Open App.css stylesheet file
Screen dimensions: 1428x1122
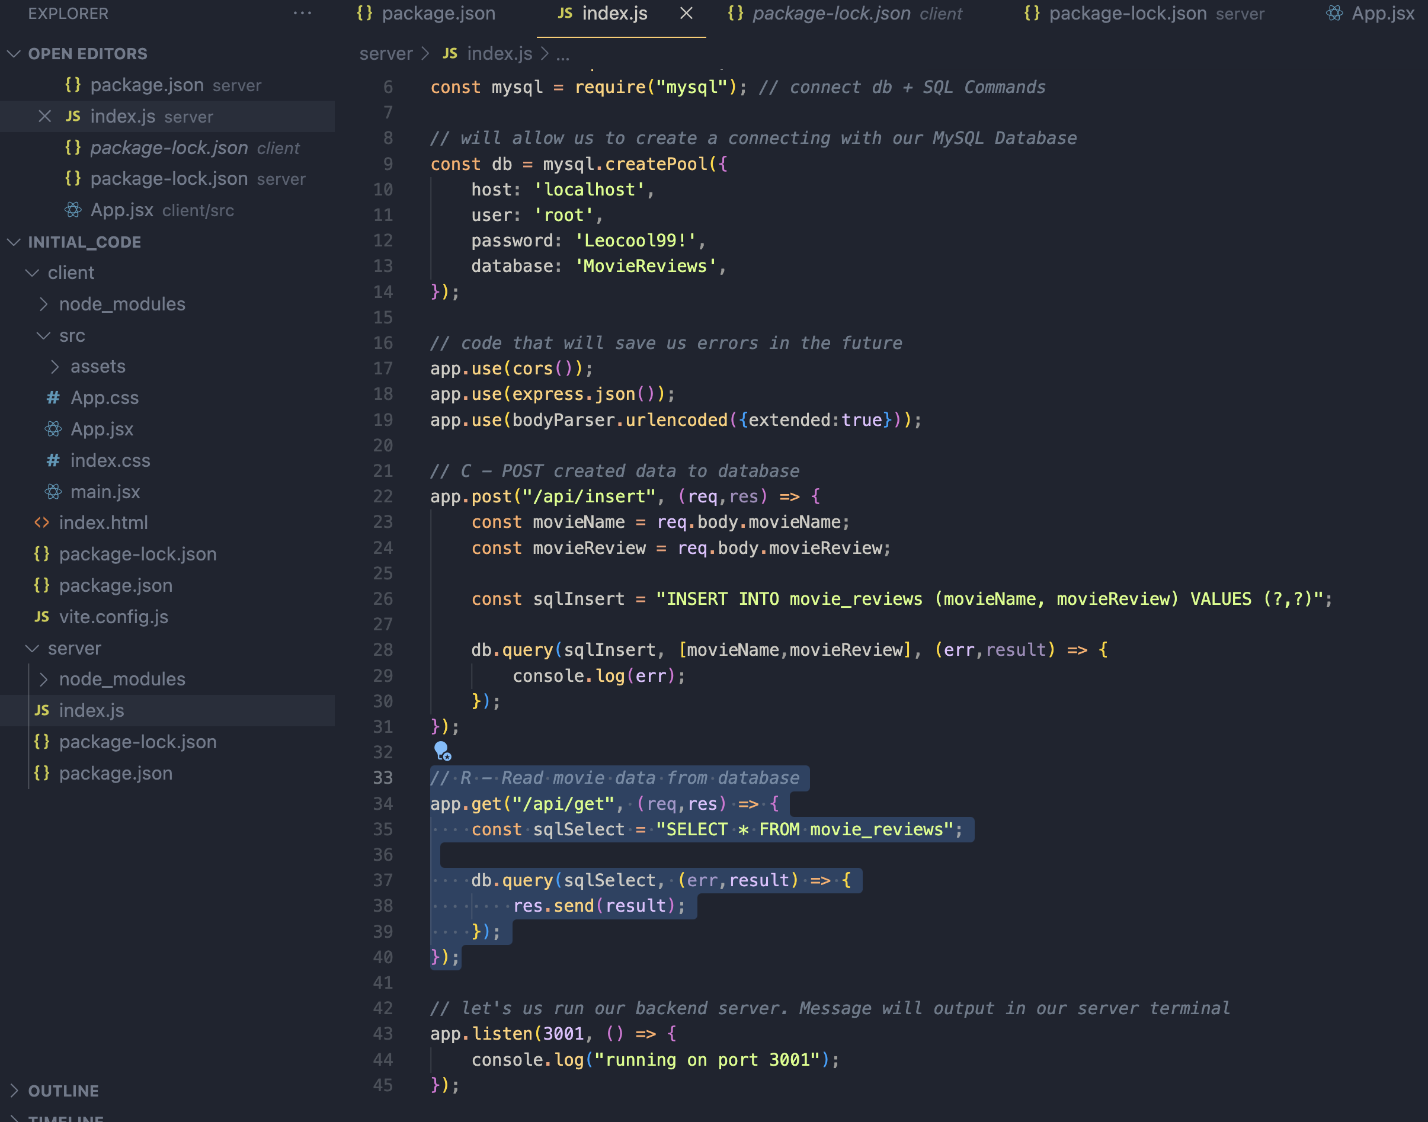pyautogui.click(x=104, y=397)
